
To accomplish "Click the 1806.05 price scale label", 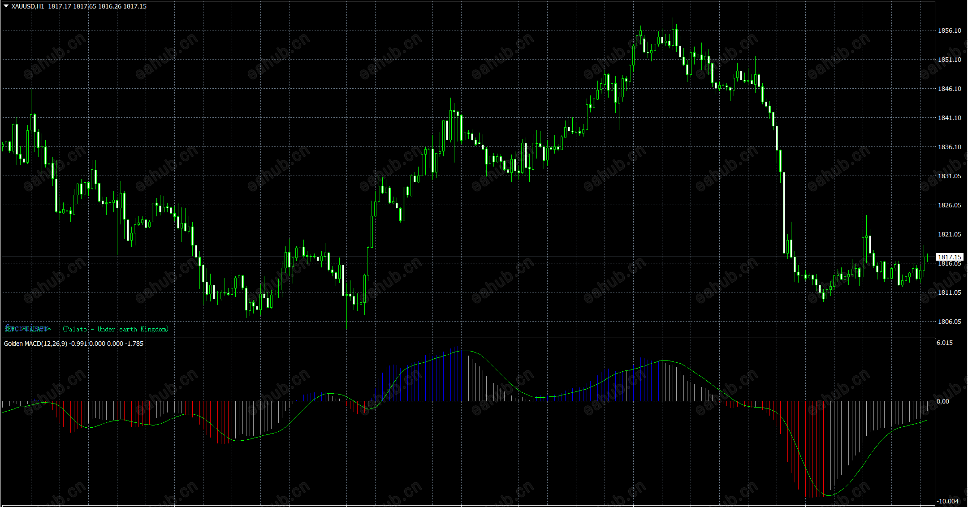I will coord(949,322).
